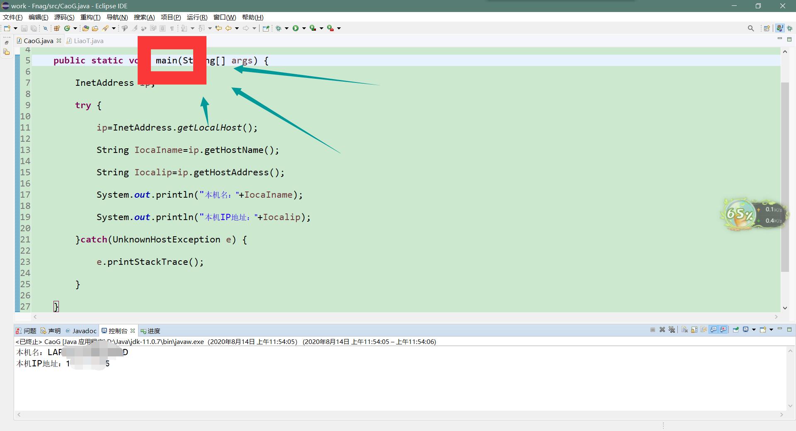Screen dimensions: 796x431
Task: Click Open Console new window icon
Action: click(763, 329)
